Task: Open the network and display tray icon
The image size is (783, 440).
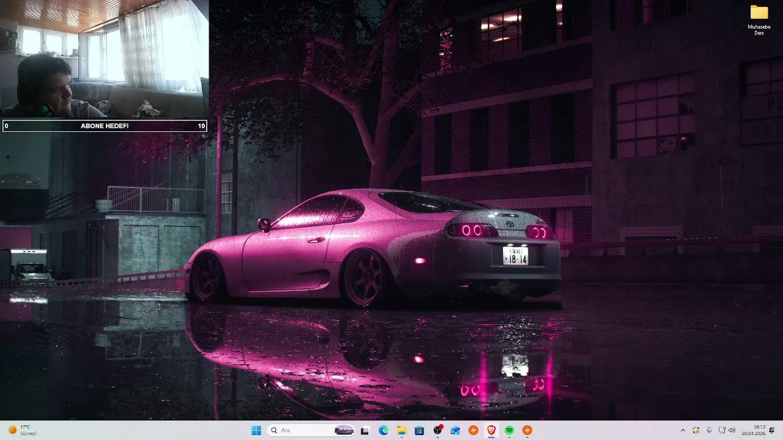Action: (x=722, y=430)
